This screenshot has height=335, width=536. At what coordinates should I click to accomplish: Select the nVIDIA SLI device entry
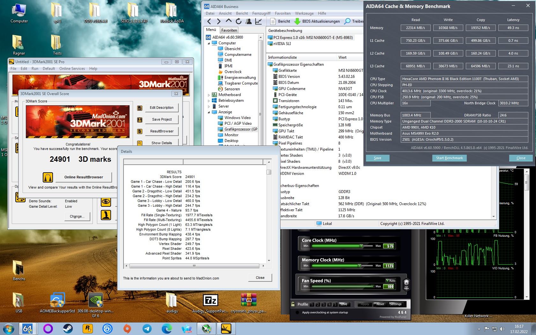pos(279,43)
